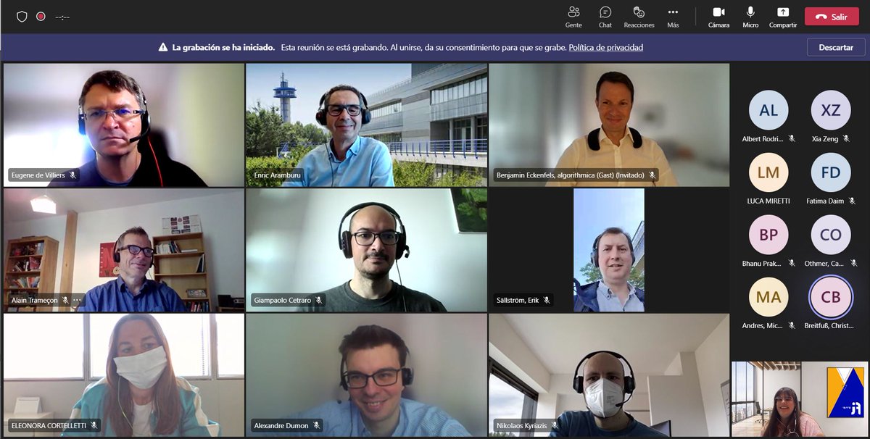Open the Más overflow menu
Screen dimensions: 870x439
click(672, 17)
